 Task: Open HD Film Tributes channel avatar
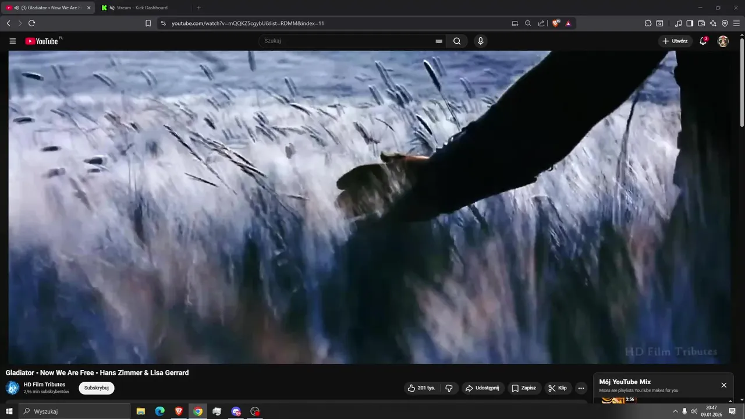(x=12, y=388)
